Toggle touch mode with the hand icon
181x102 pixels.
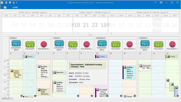coord(14,3)
